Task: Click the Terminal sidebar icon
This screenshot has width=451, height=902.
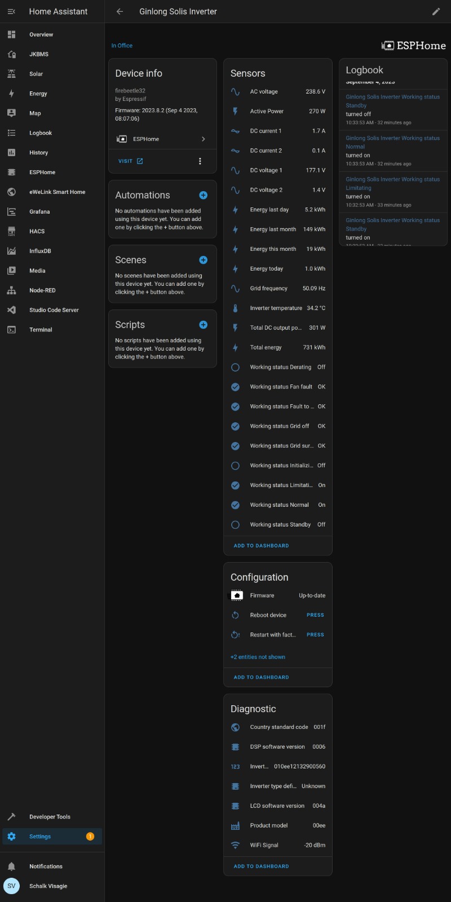Action: click(11, 330)
